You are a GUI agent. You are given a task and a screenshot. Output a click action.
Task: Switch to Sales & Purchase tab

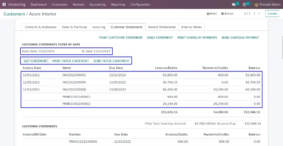pos(74,27)
